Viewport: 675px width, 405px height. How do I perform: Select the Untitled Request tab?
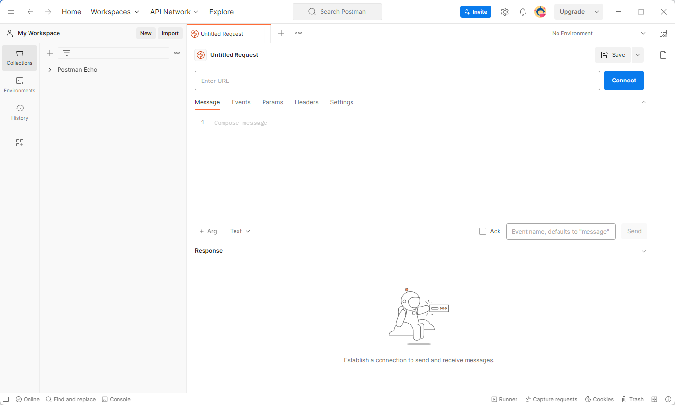pos(229,33)
